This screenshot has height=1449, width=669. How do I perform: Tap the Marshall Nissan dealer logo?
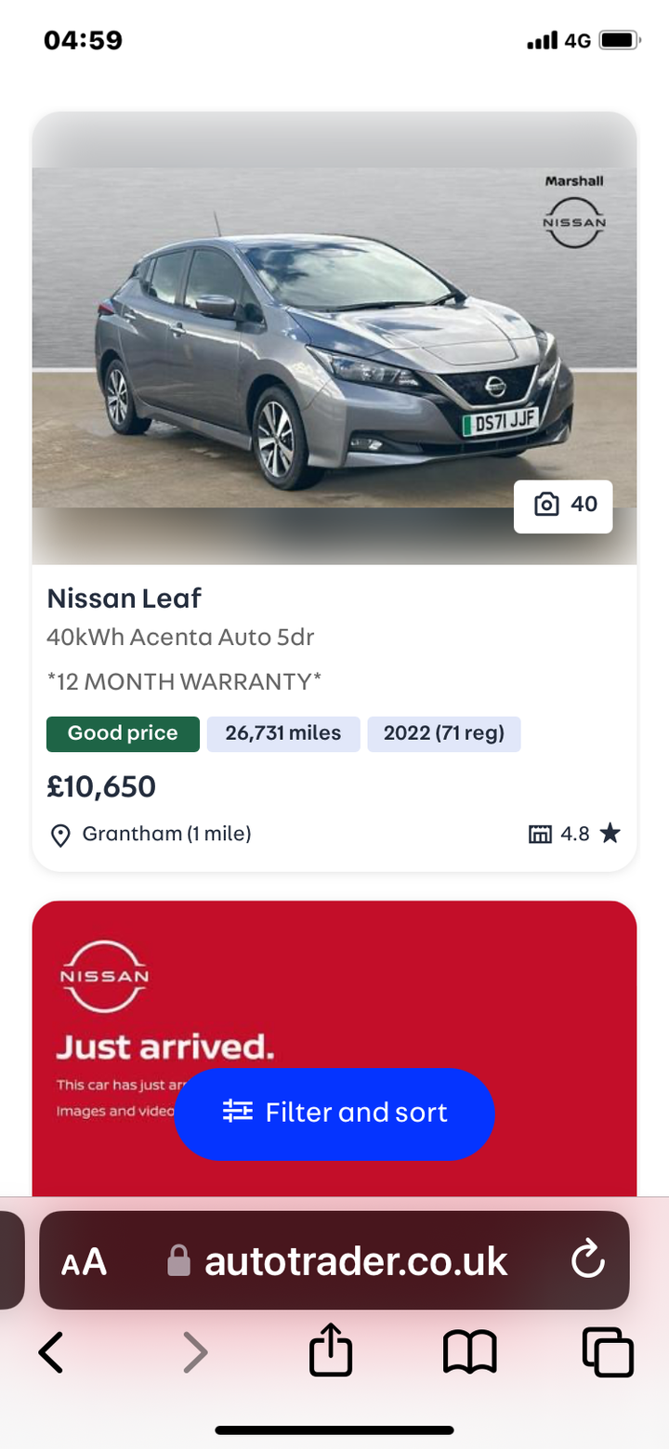click(x=574, y=211)
